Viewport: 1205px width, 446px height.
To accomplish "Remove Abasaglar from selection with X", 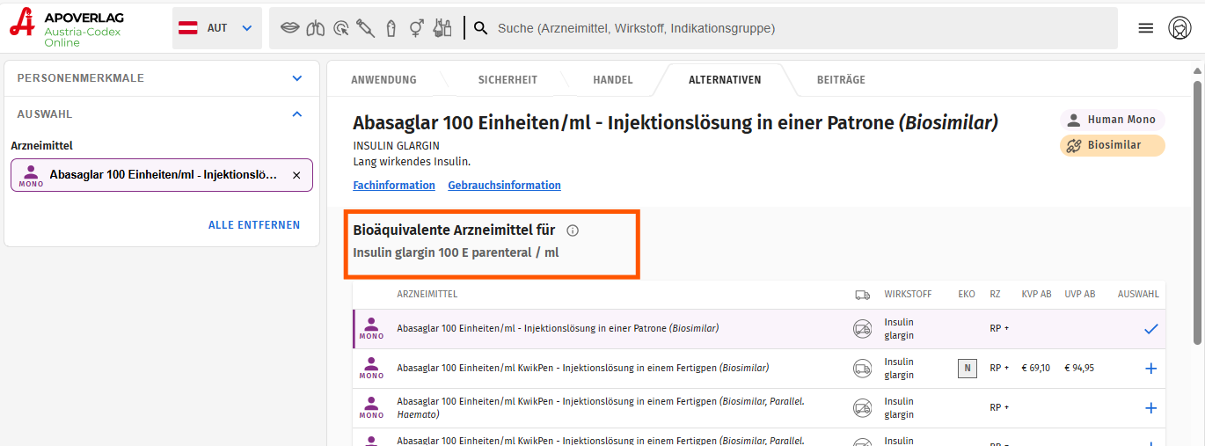I will tap(296, 175).
